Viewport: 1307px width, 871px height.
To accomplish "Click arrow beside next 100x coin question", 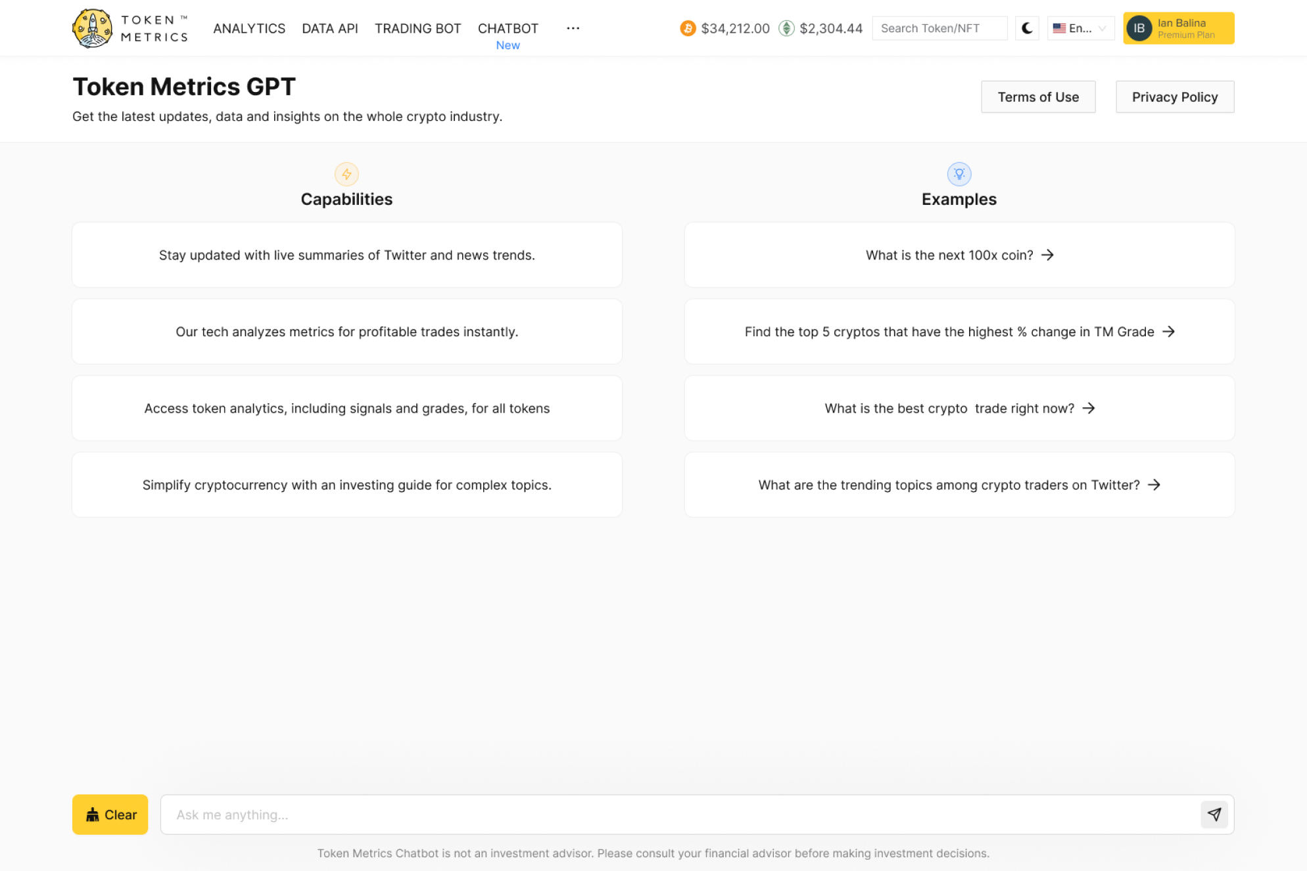I will tap(1047, 255).
